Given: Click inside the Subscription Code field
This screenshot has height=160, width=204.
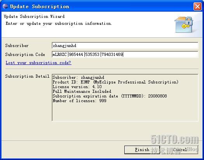Looking at the screenshot, I should (125, 54).
